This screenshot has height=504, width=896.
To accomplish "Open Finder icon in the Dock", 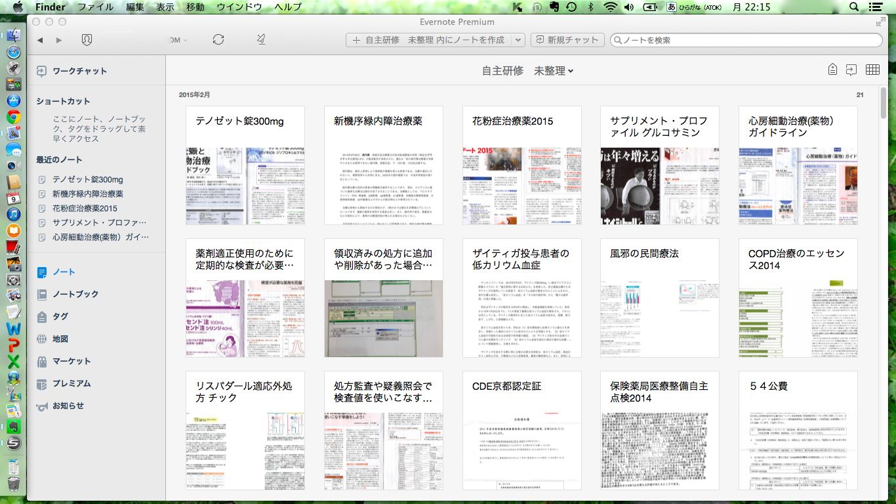I will tap(13, 35).
